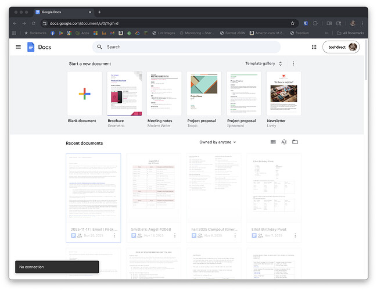
Task: Open the Elliot Birthday Pivot document
Action: (274, 198)
